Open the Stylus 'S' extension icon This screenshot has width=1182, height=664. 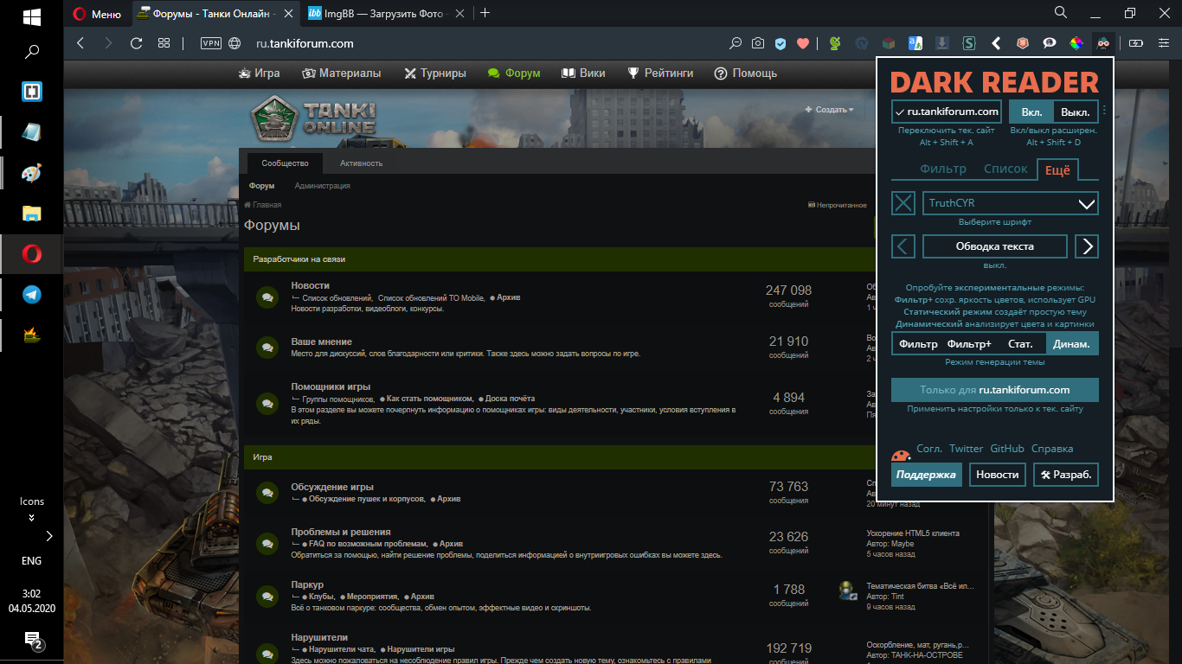tap(969, 43)
